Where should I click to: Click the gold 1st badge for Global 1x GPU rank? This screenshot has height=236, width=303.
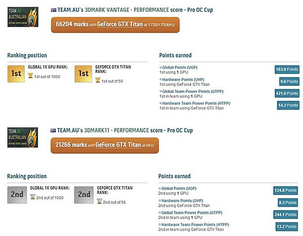tap(16, 74)
